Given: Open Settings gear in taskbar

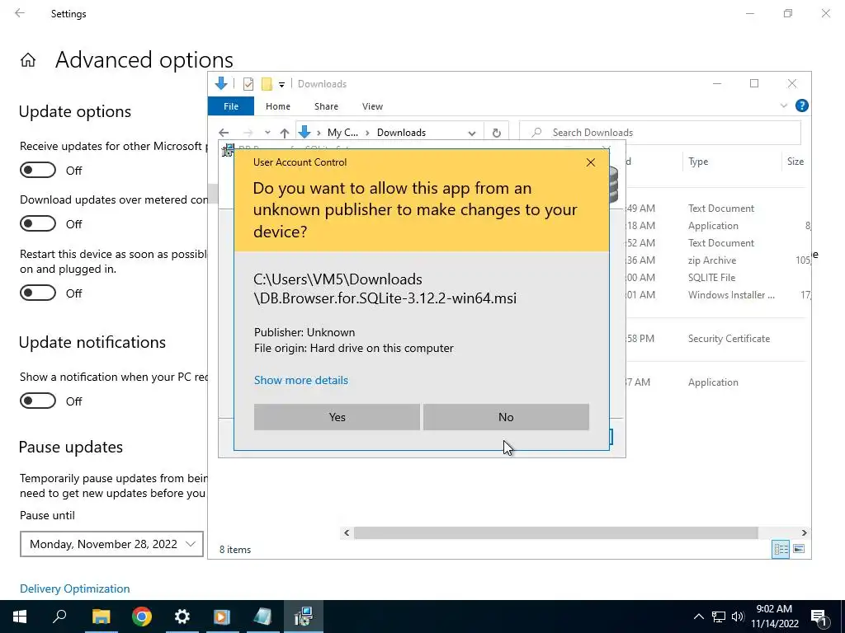Looking at the screenshot, I should click(x=182, y=617).
